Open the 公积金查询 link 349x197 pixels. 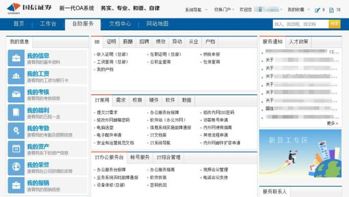(160, 62)
